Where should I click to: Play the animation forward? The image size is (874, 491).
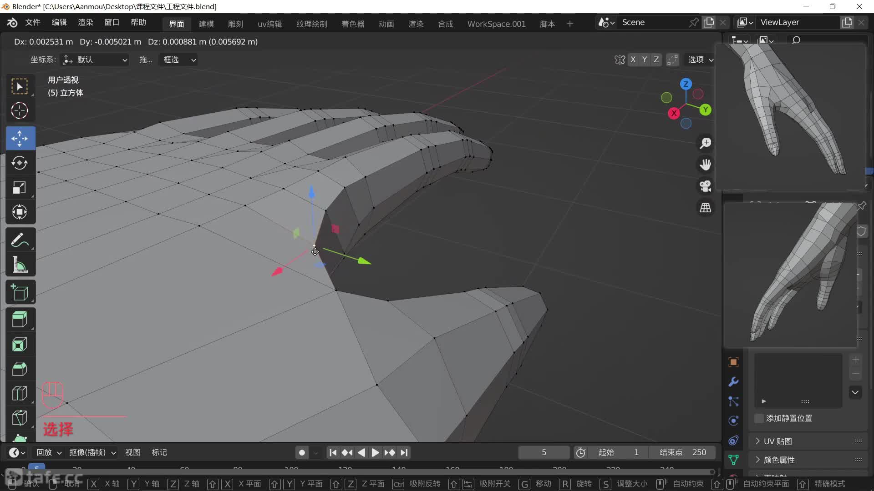coord(375,453)
